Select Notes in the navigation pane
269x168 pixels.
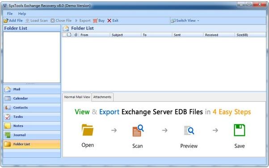pyautogui.click(x=32, y=126)
